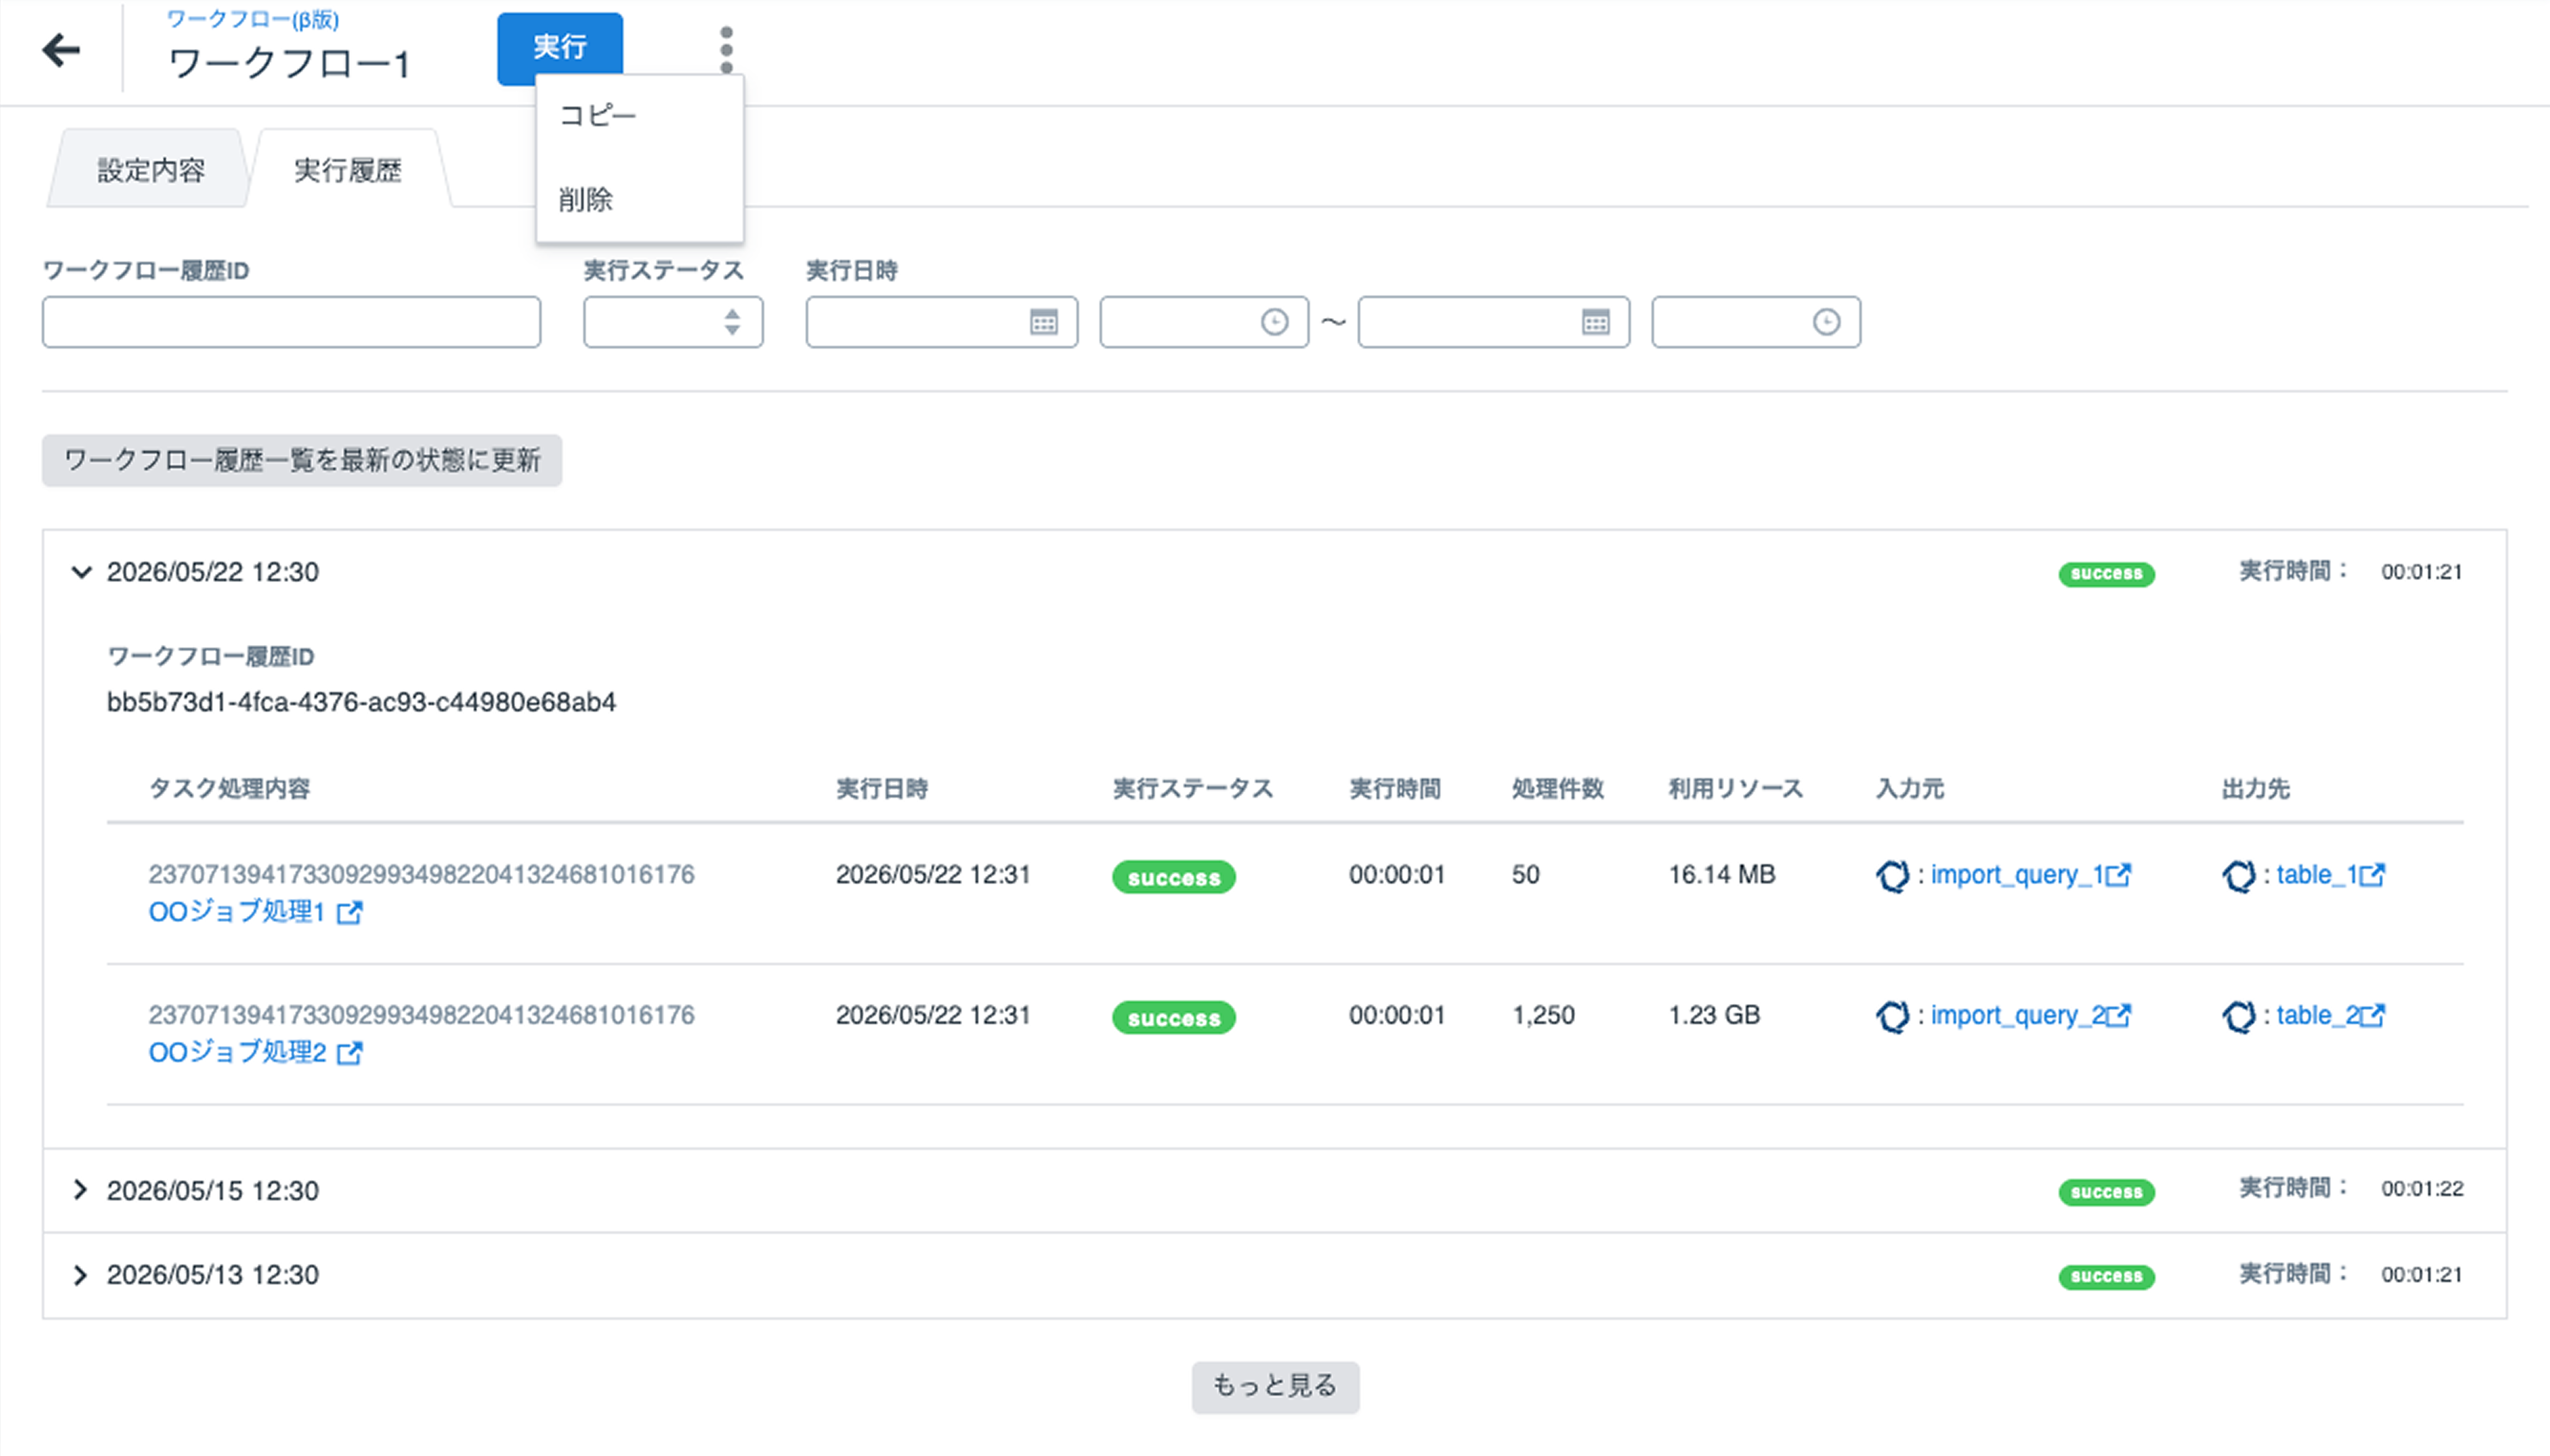
Task: Choose 削除 from the popup menu
Action: coord(585,200)
